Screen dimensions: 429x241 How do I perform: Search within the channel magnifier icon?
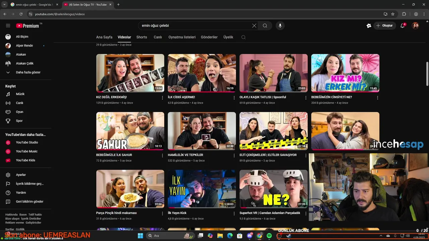pos(244,37)
